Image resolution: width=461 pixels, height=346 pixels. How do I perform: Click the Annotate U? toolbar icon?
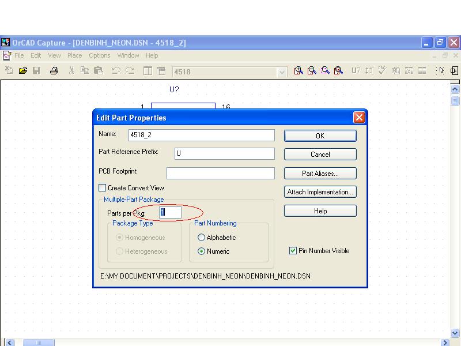click(356, 70)
